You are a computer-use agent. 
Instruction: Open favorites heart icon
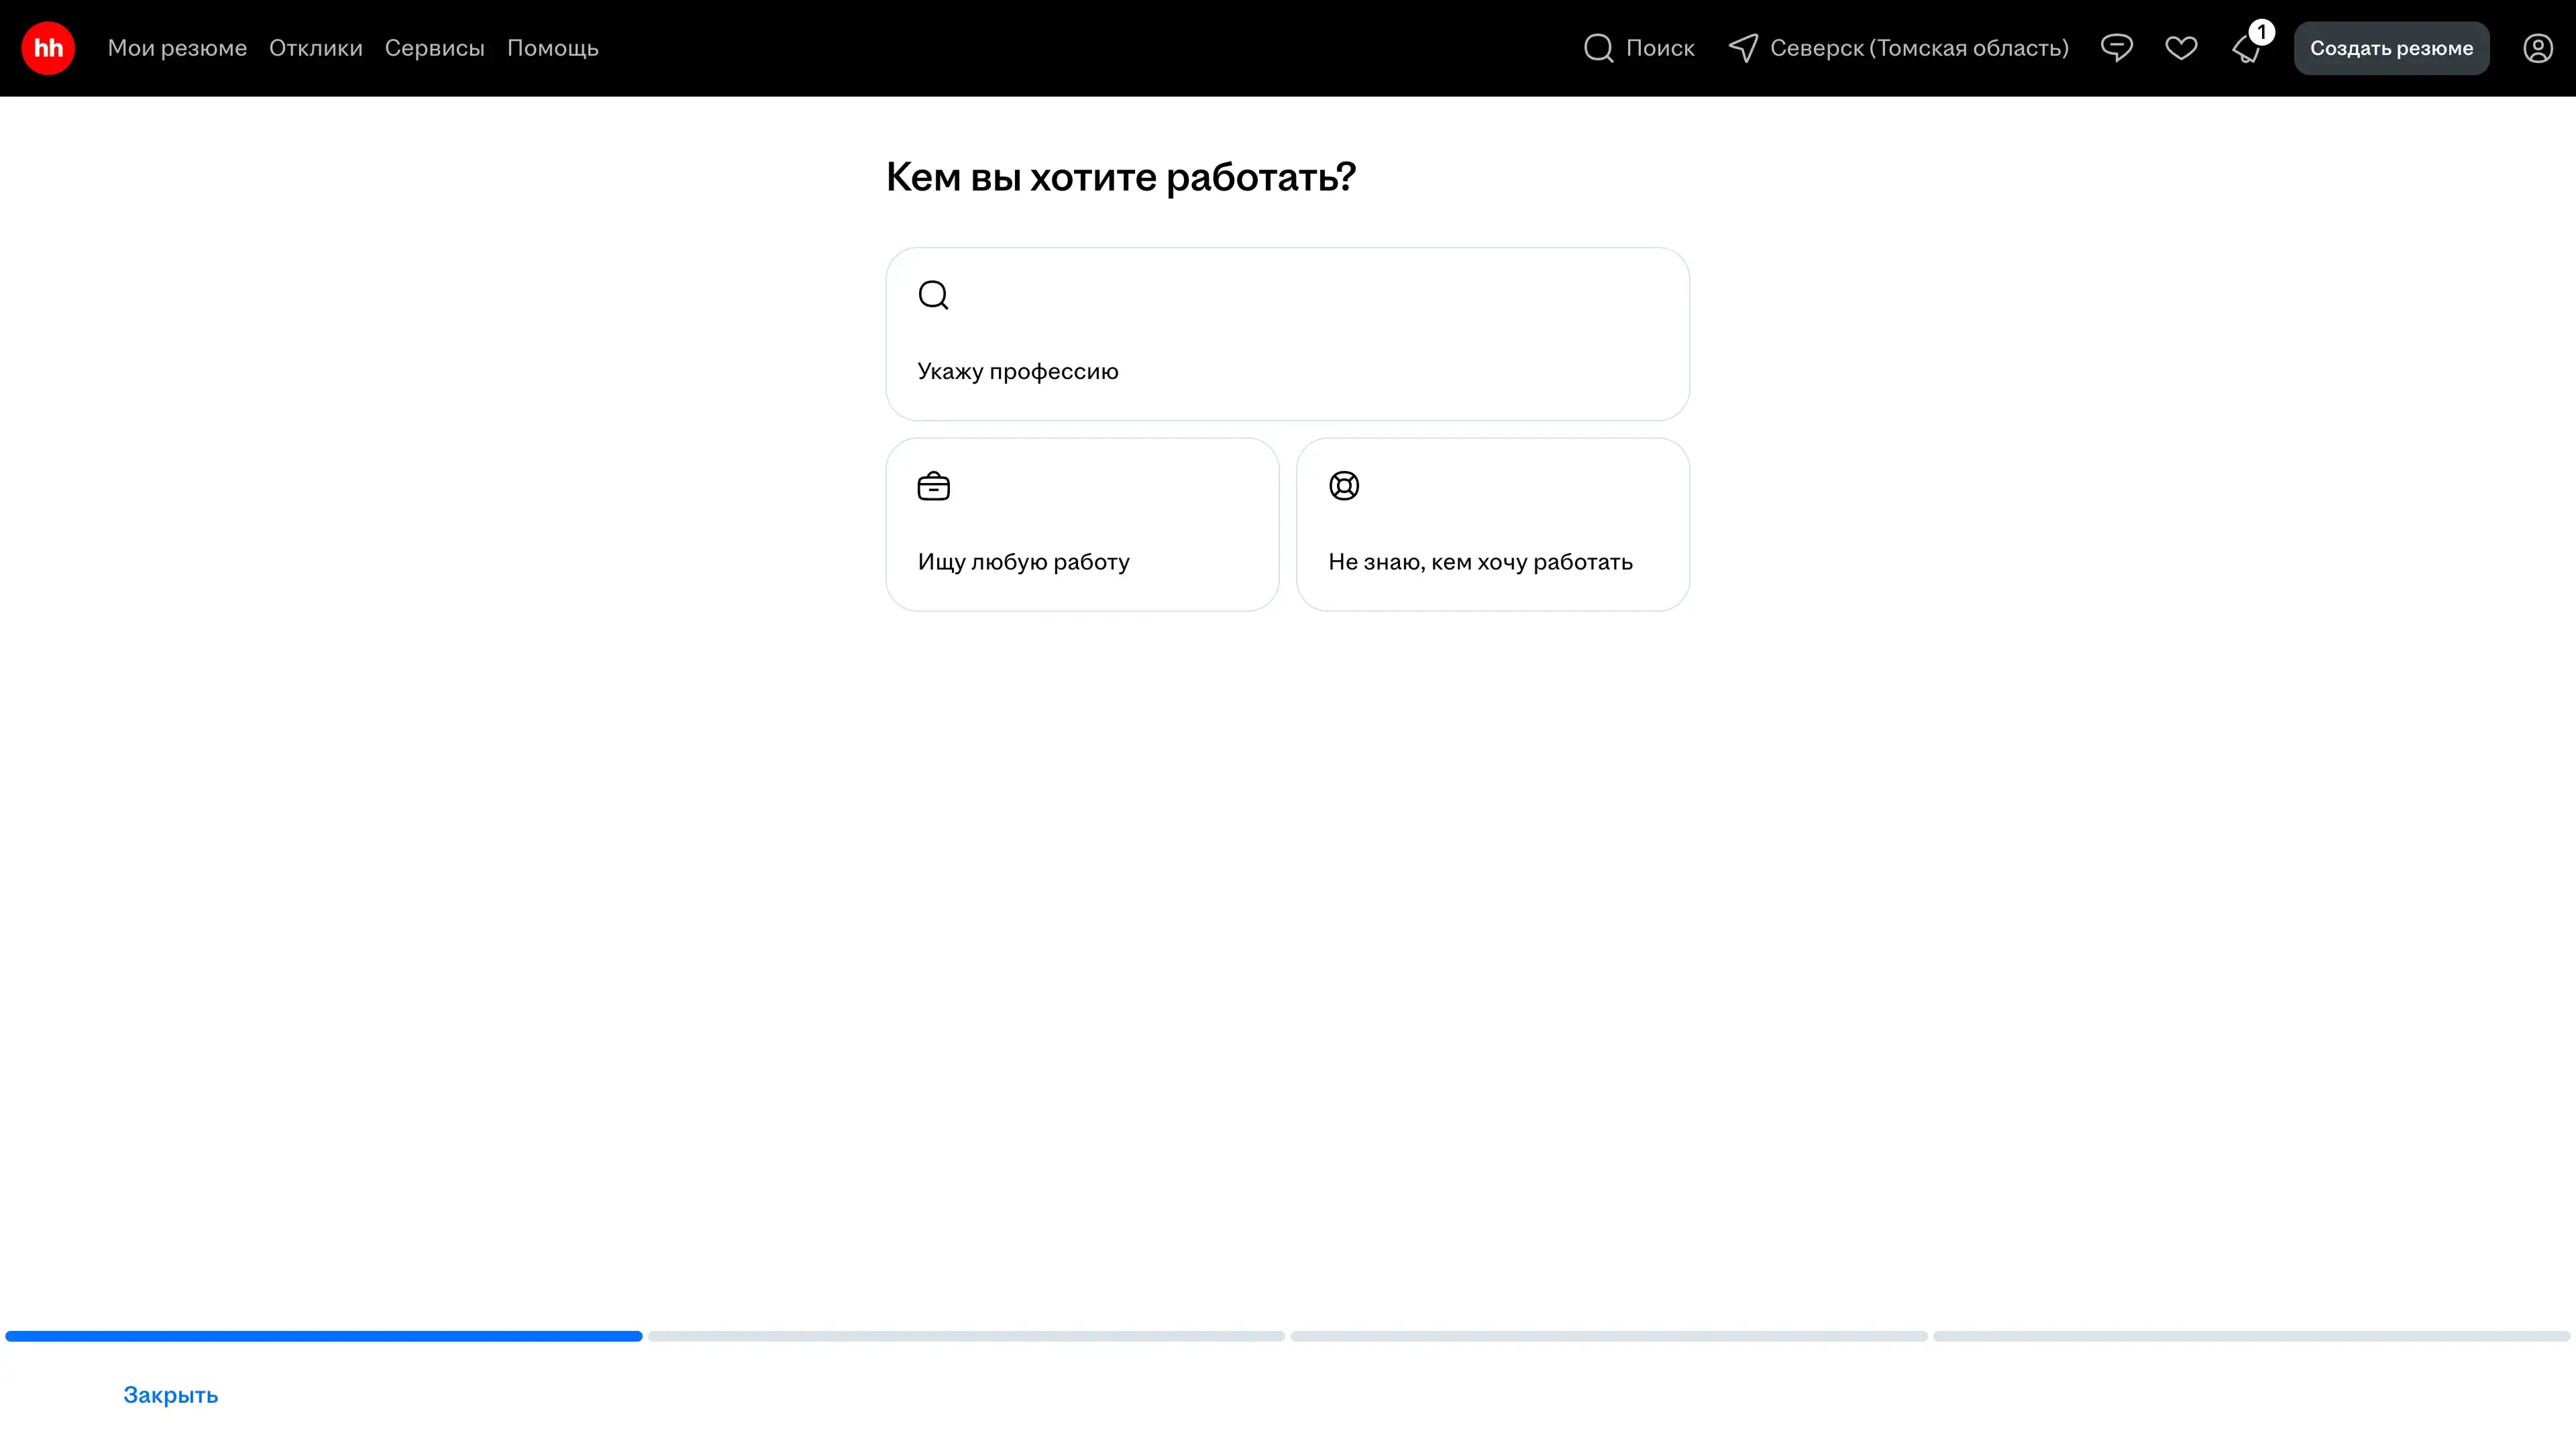[x=2181, y=48]
